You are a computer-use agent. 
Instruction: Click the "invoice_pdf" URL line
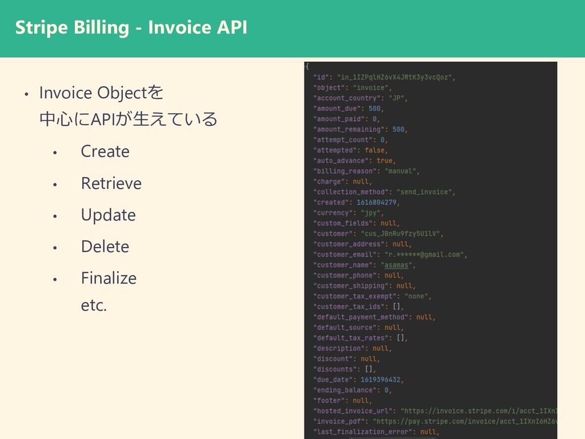click(x=435, y=422)
